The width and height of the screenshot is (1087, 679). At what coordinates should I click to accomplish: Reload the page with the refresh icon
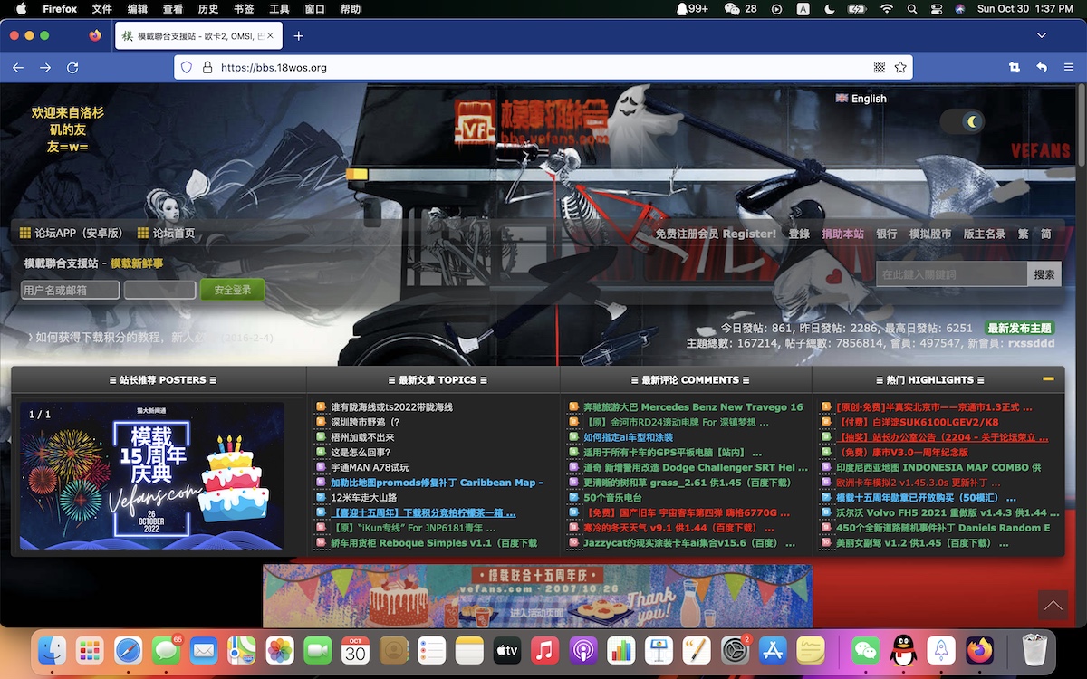[73, 68]
